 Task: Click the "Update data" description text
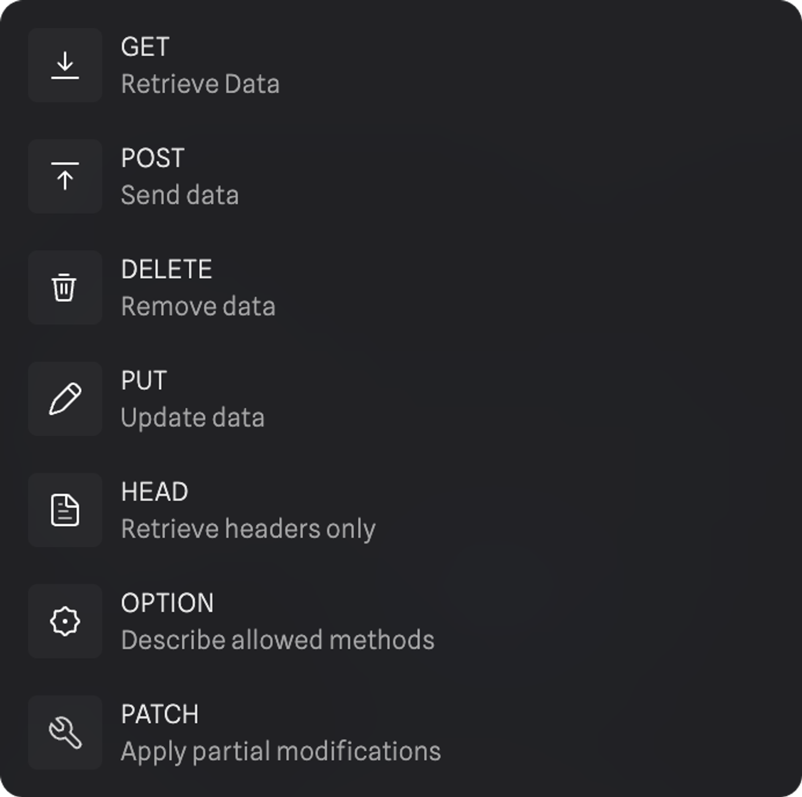pyautogui.click(x=192, y=418)
